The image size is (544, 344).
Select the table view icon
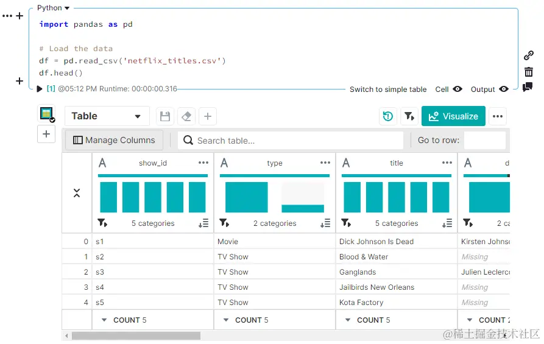pyautogui.click(x=46, y=114)
